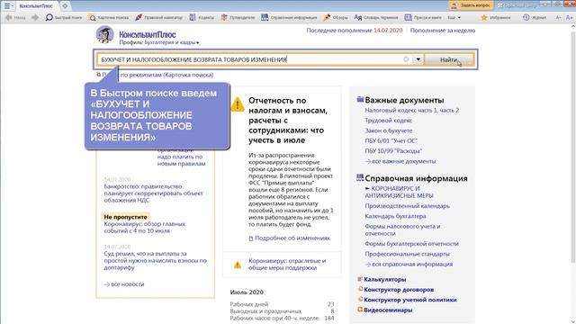This screenshot has height=324, width=576.
Task: Open the Журнал history
Action: (535, 17)
